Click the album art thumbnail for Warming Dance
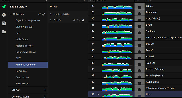 [140, 75]
